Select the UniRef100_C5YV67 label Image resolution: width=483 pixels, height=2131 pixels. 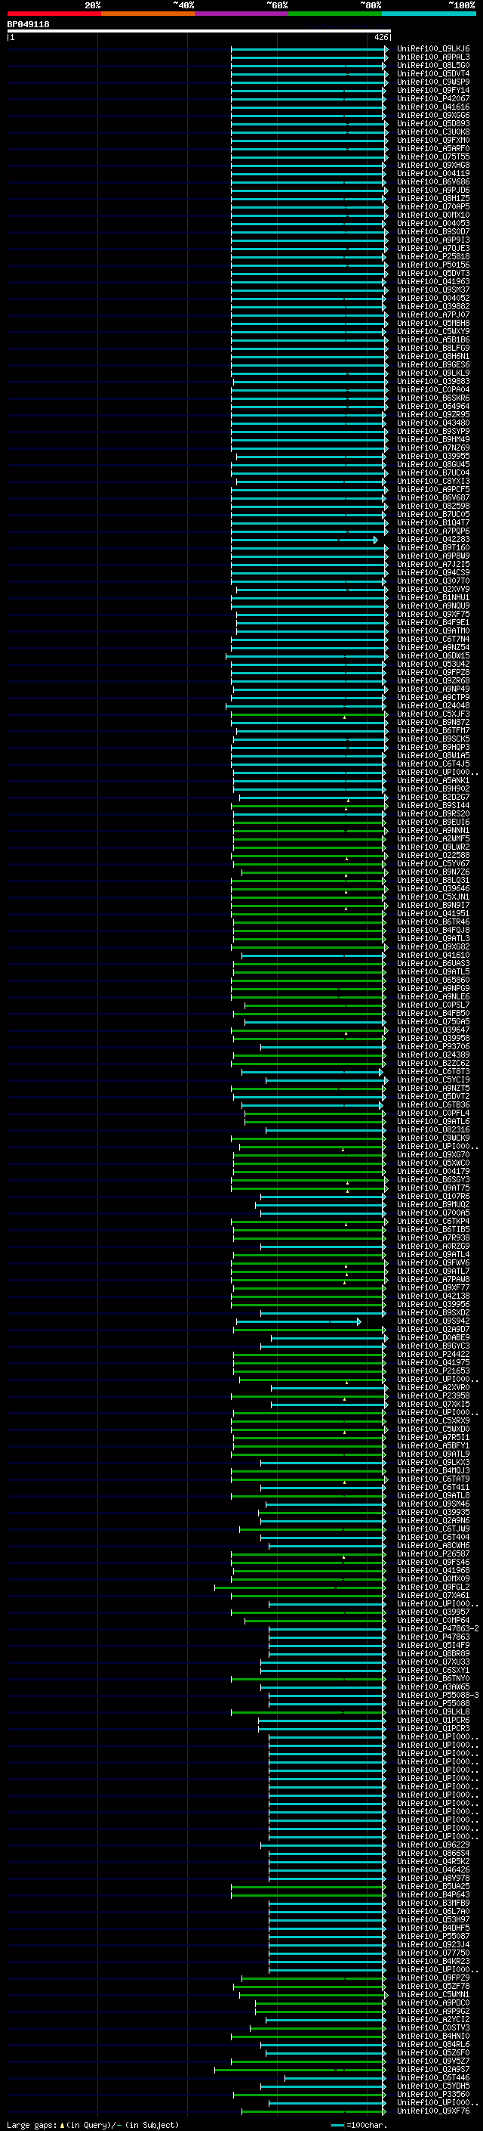(x=433, y=863)
